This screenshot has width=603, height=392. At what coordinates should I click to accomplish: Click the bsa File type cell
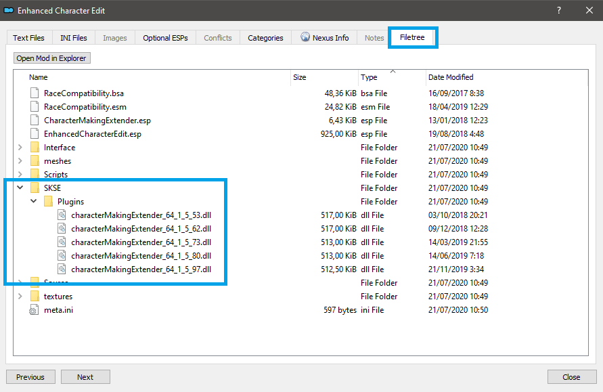(374, 93)
